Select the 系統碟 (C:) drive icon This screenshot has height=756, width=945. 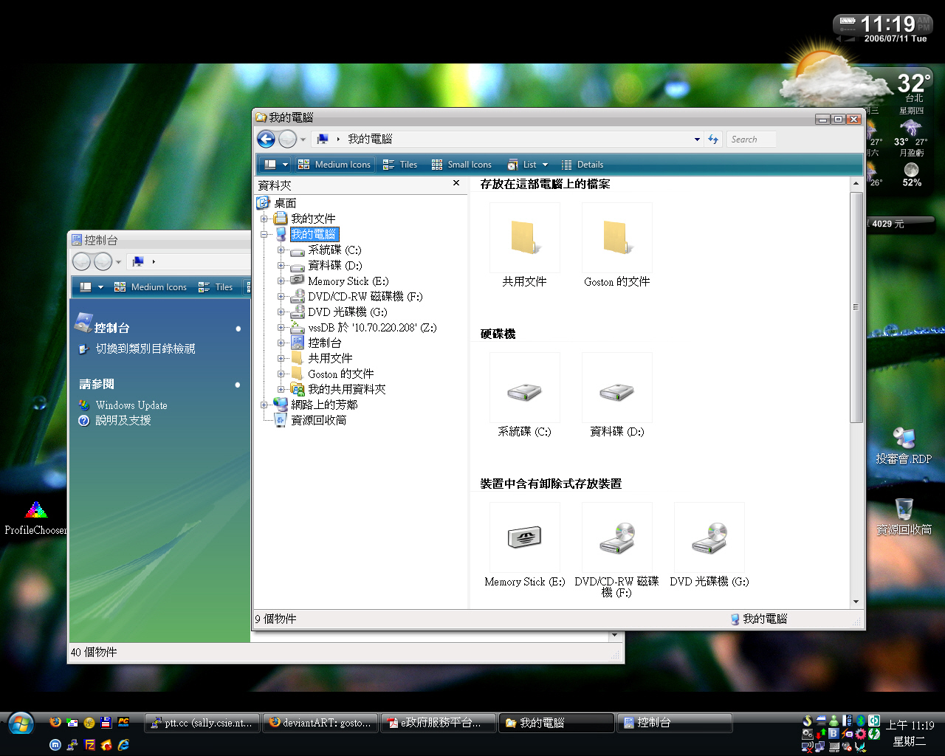coord(524,389)
